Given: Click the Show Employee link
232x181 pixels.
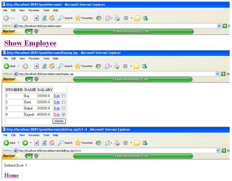Looking at the screenshot, I should coord(30,43).
